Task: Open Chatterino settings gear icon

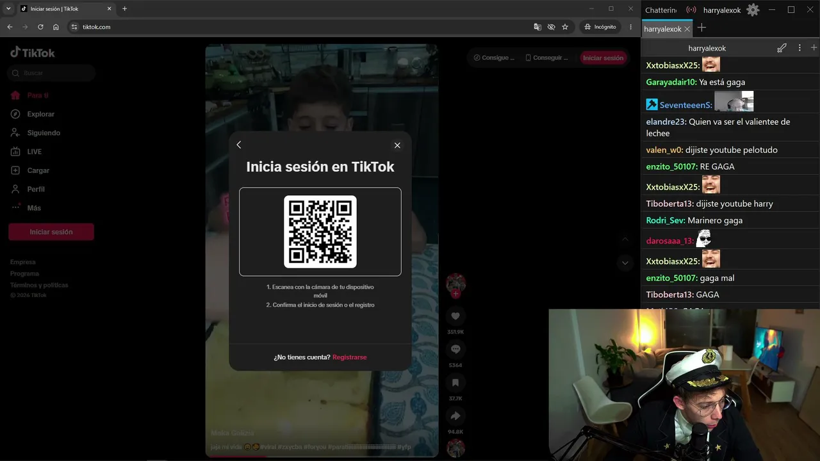Action: 753,10
